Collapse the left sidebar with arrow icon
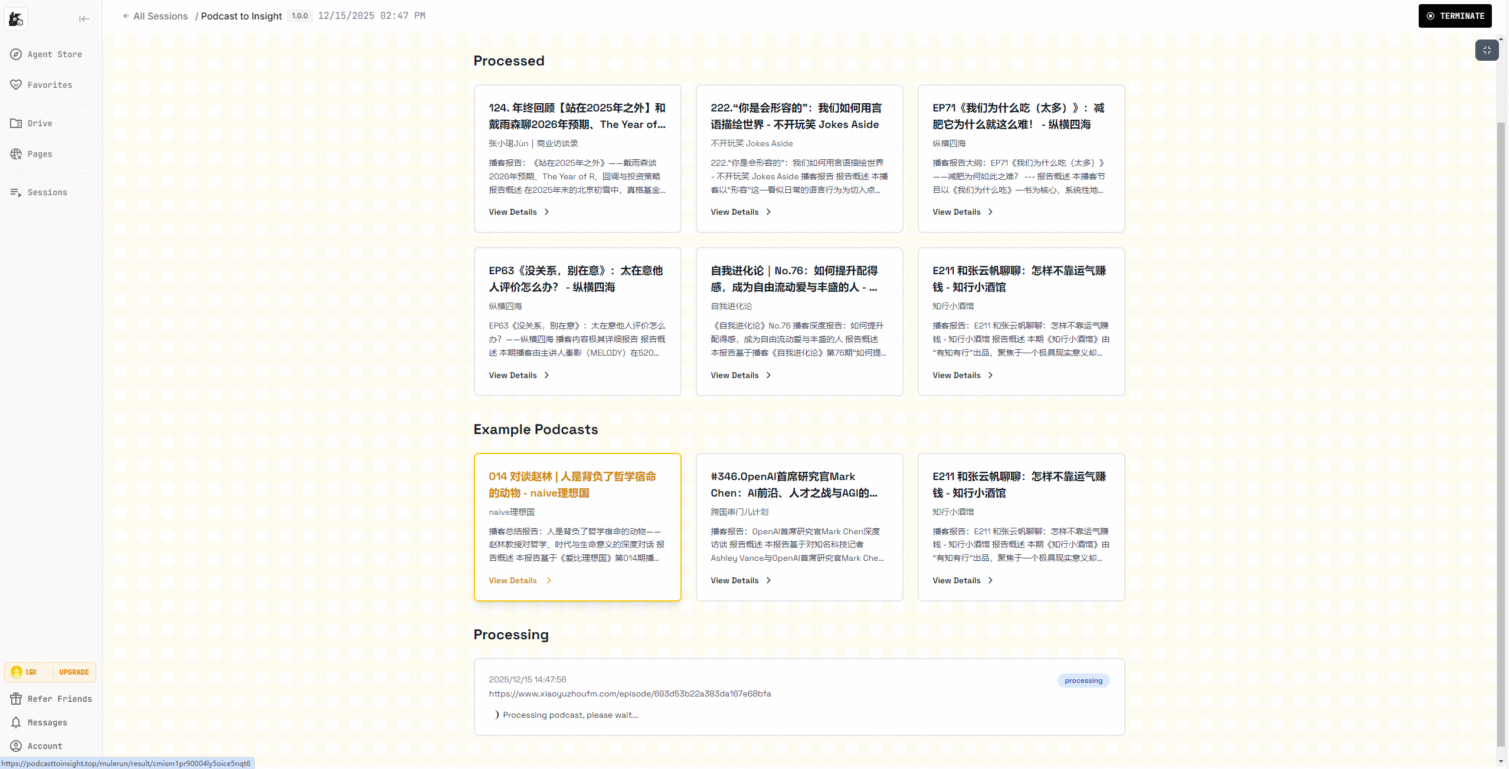Screen dimensions: 1509x769 pos(84,19)
